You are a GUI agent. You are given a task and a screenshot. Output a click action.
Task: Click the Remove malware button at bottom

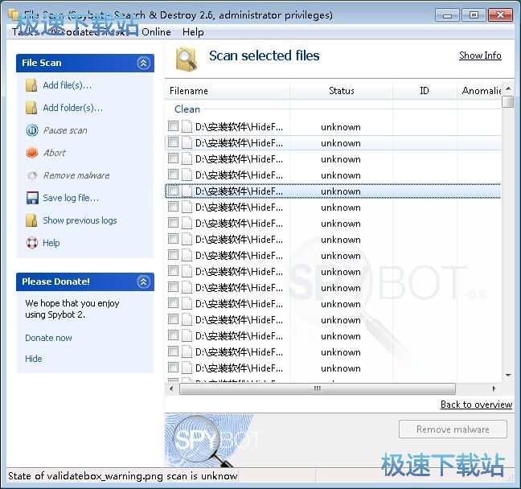(453, 429)
